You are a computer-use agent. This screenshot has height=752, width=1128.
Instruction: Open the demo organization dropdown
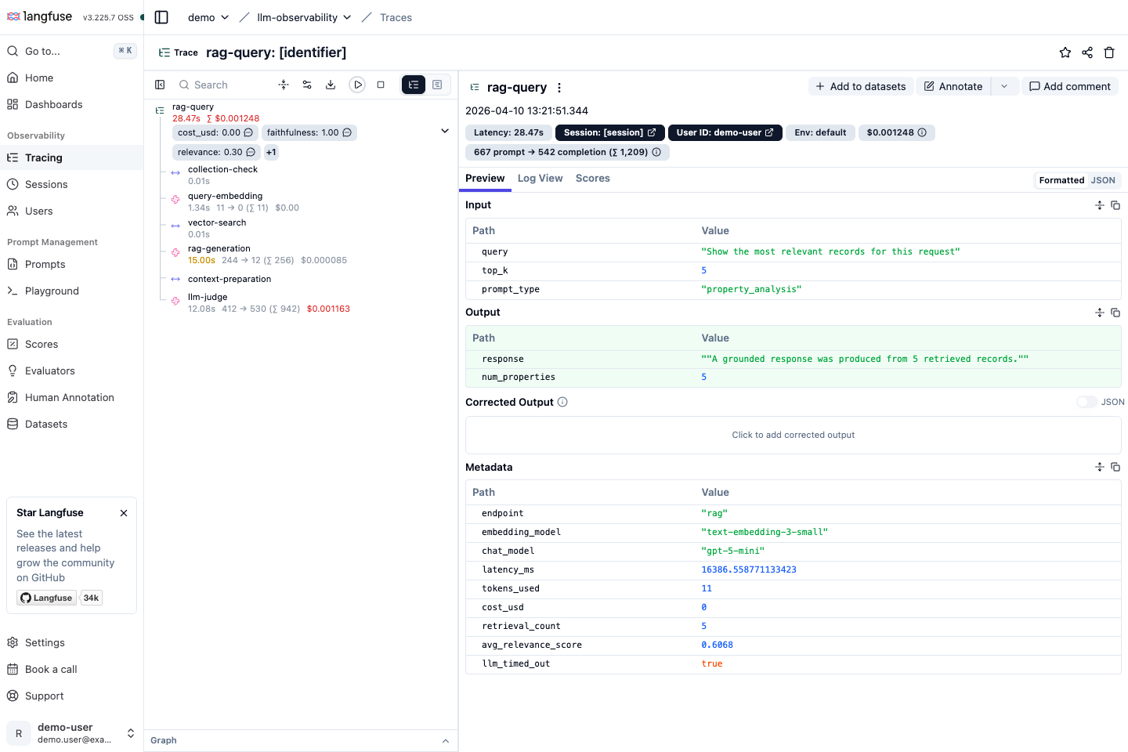click(208, 17)
